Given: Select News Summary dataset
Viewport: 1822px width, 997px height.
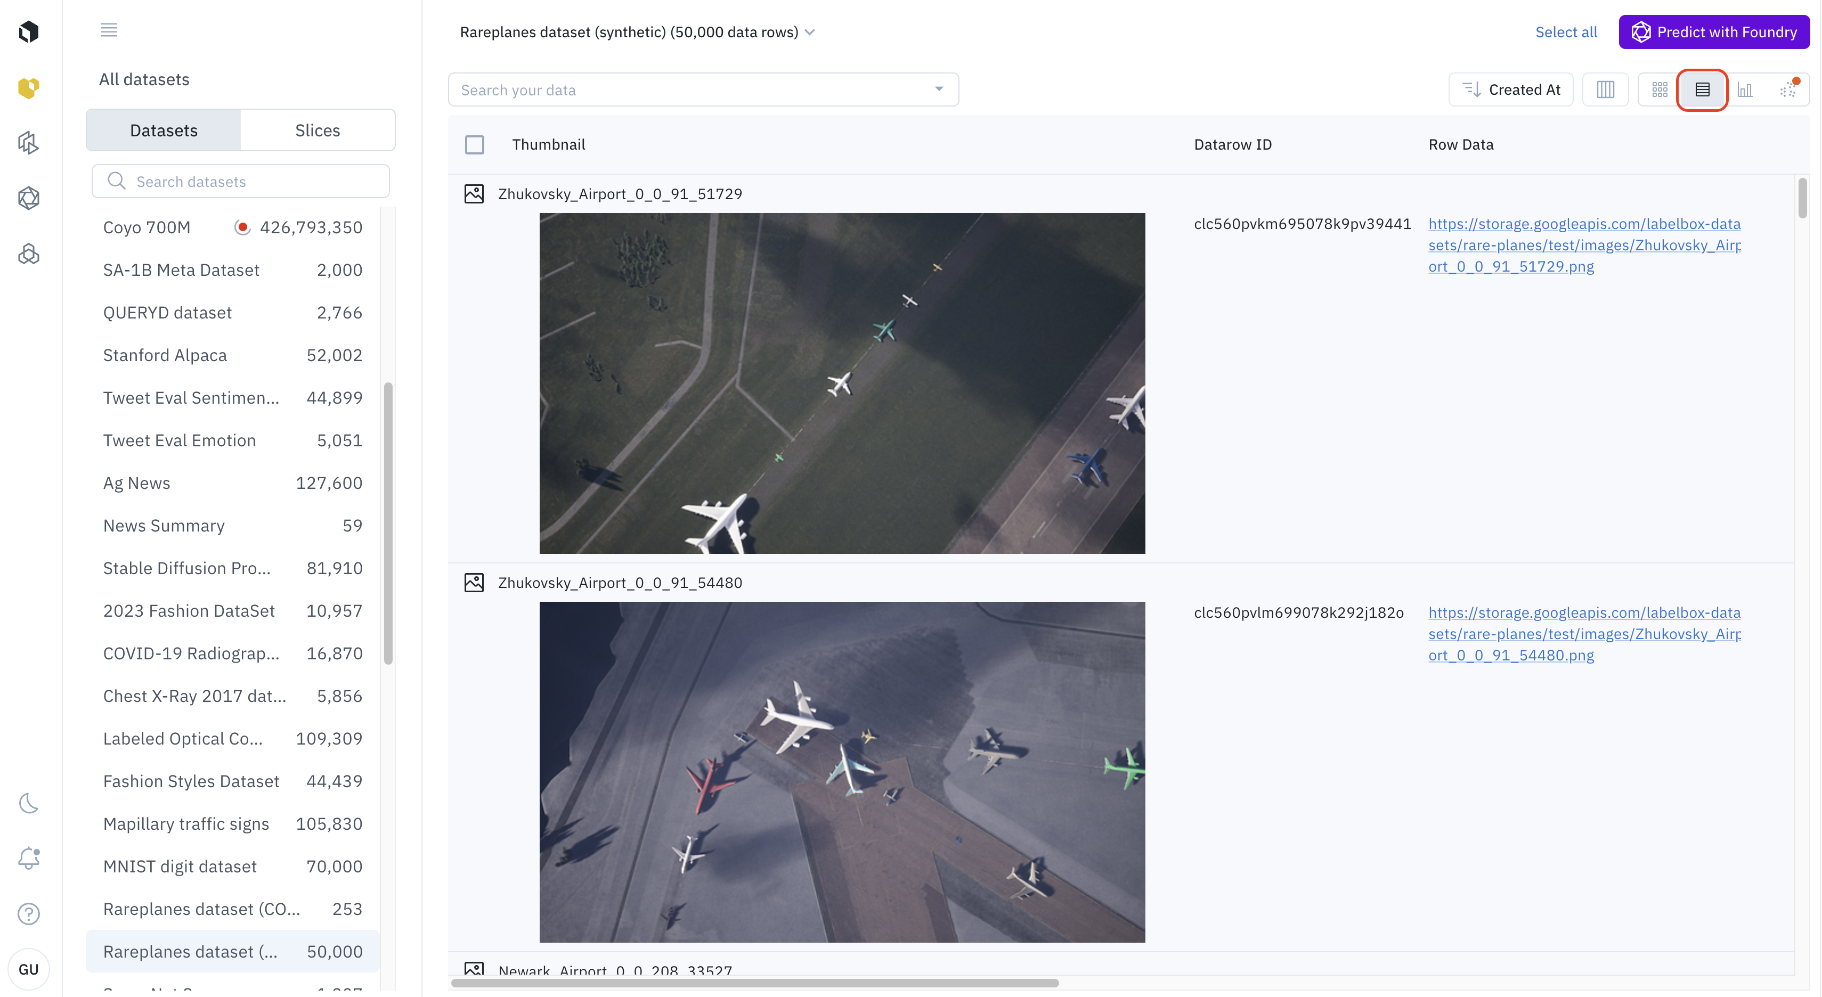Looking at the screenshot, I should tap(232, 525).
